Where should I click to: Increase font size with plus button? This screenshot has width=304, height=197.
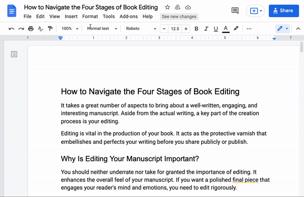pyautogui.click(x=186, y=29)
